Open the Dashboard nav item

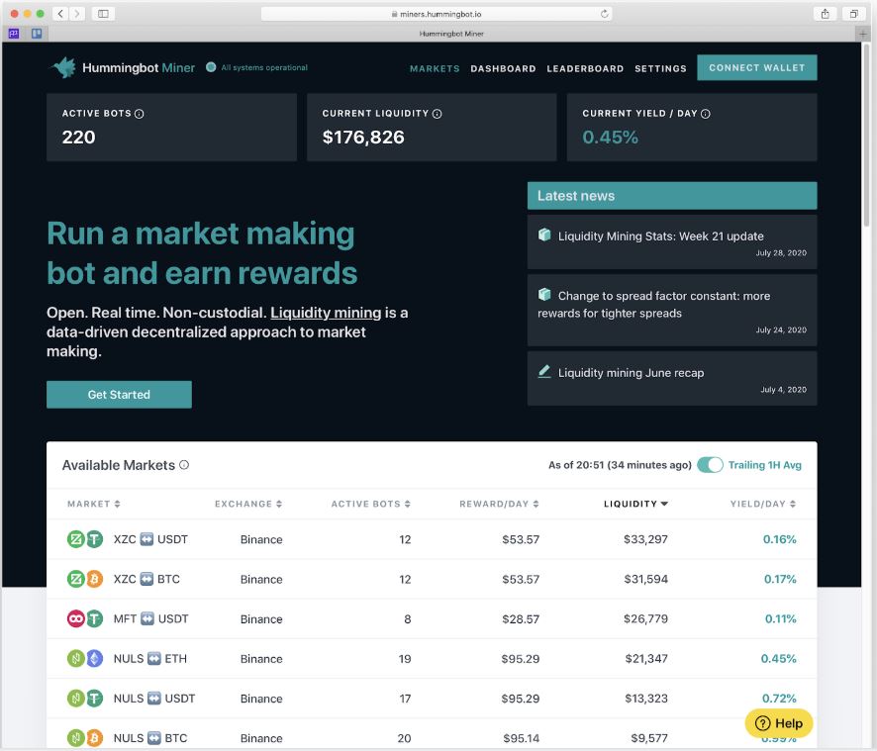[x=503, y=69]
